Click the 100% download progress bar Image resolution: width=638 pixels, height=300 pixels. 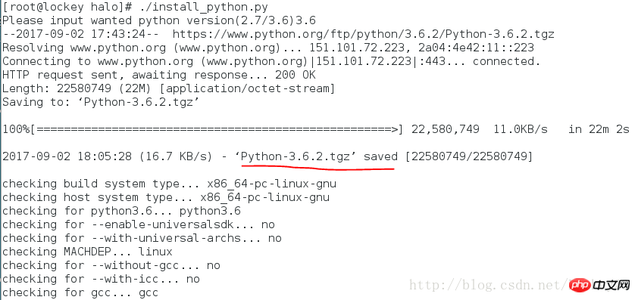pyautogui.click(x=202, y=129)
